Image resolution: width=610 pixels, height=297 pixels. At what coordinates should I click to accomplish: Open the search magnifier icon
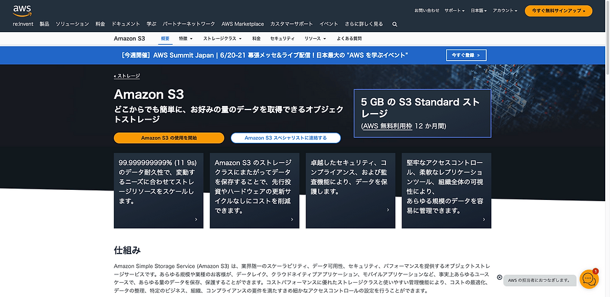click(395, 24)
